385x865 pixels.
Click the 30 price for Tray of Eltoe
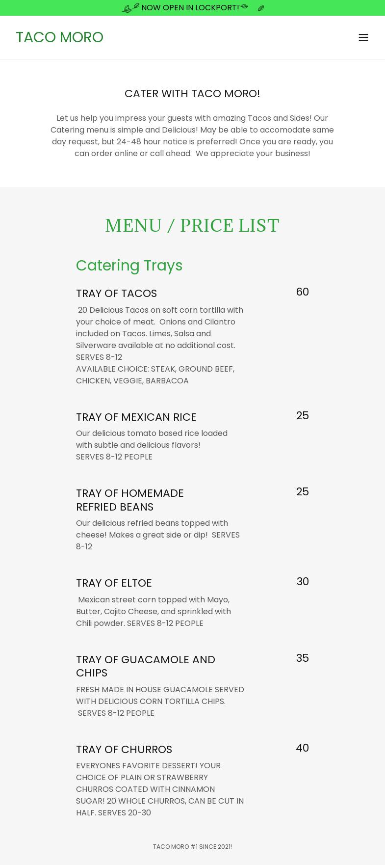click(302, 582)
